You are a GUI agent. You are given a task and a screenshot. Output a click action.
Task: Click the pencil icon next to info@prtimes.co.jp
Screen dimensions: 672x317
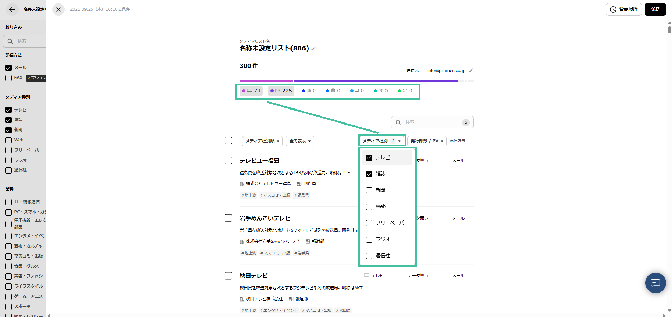click(471, 70)
